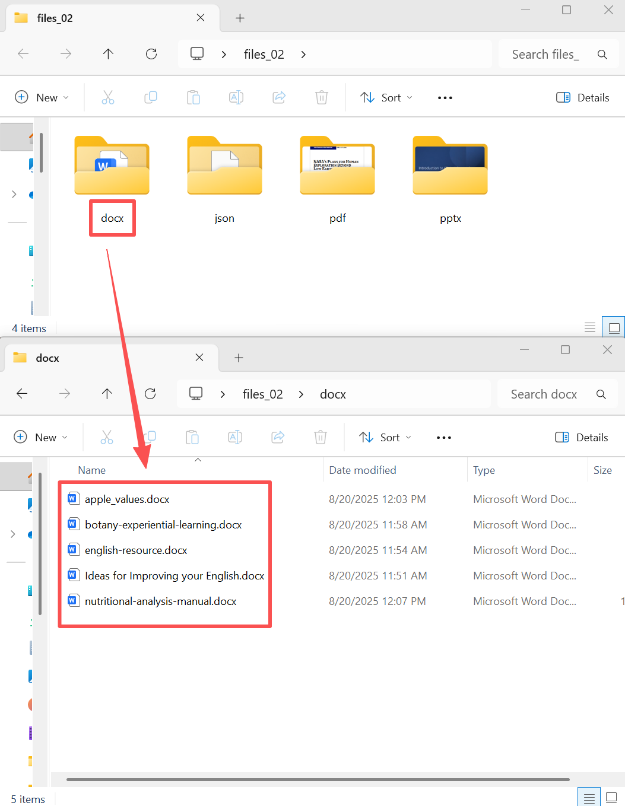Click Rename icon in docx window toolbar
This screenshot has height=806, width=625.
[x=235, y=438]
